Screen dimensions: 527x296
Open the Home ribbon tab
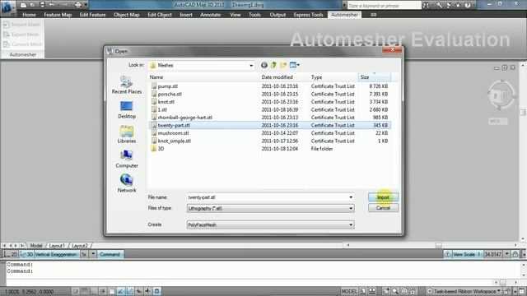[30, 15]
